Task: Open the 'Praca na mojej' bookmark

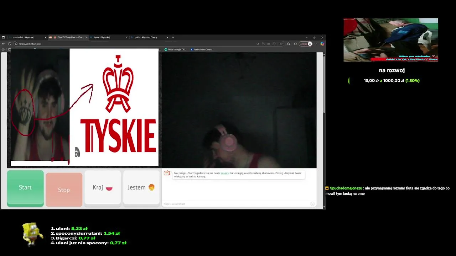Action: point(175,49)
